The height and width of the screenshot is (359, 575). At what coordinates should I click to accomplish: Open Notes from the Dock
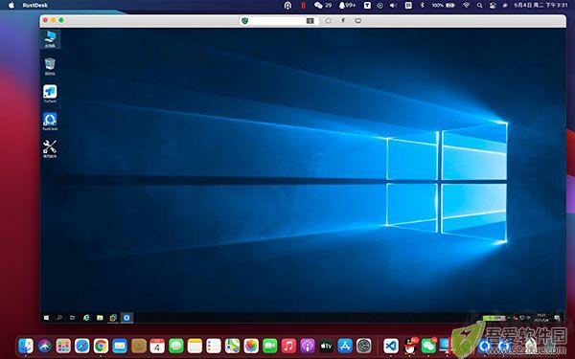pos(195,346)
